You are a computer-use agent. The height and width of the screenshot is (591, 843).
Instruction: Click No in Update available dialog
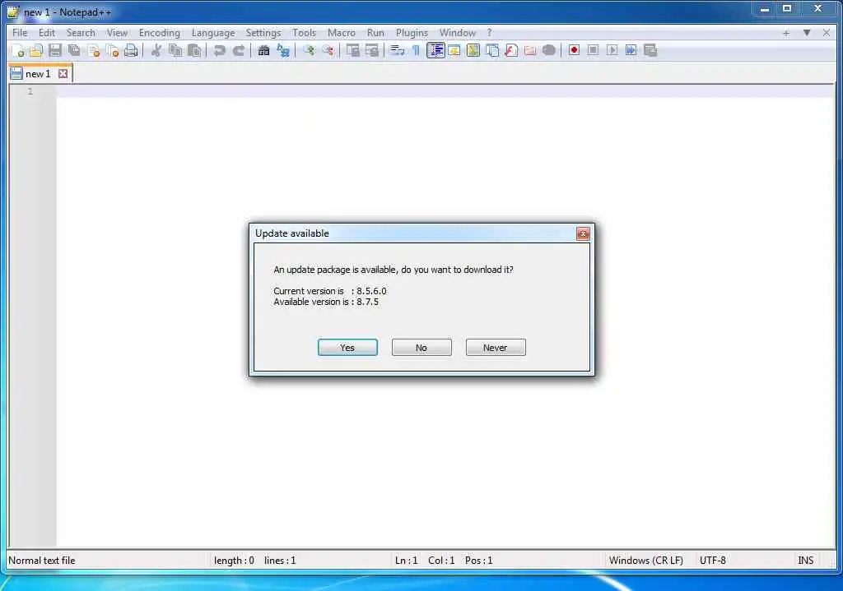pos(421,348)
